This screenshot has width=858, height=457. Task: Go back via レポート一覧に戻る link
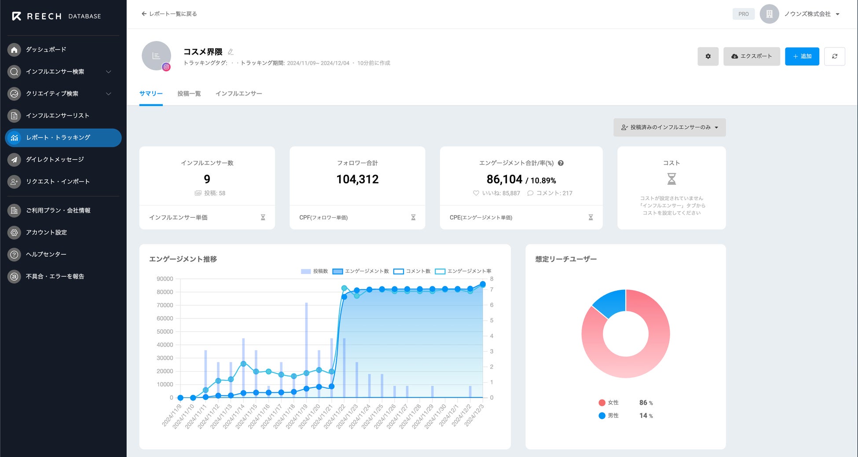click(169, 14)
